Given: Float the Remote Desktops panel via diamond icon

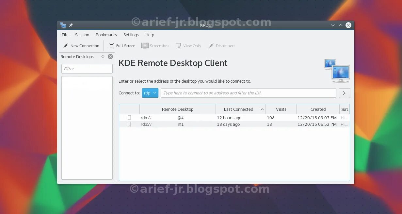Looking at the screenshot, I should 103,57.
